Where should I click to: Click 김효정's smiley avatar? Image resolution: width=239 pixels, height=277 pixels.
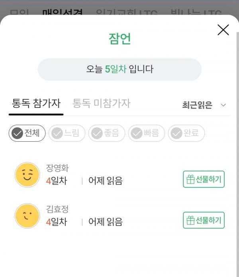tap(27, 216)
